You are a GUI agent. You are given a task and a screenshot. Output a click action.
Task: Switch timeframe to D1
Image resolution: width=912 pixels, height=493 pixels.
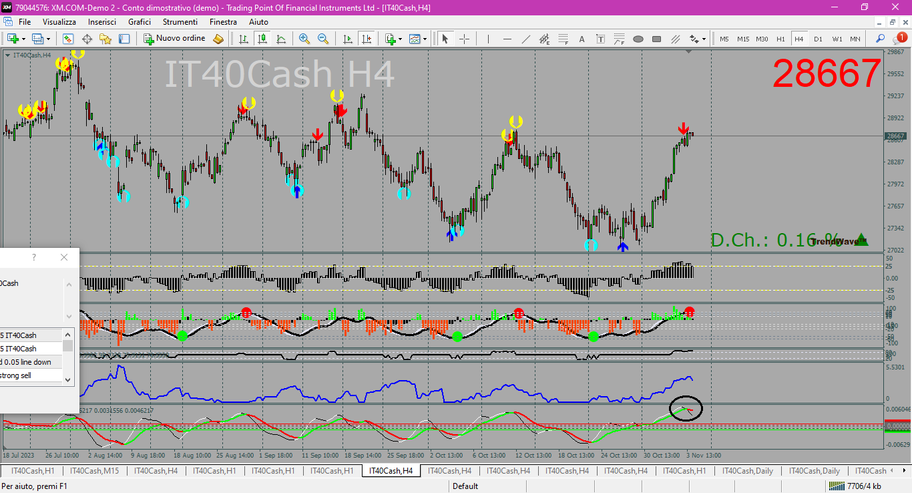(818, 39)
